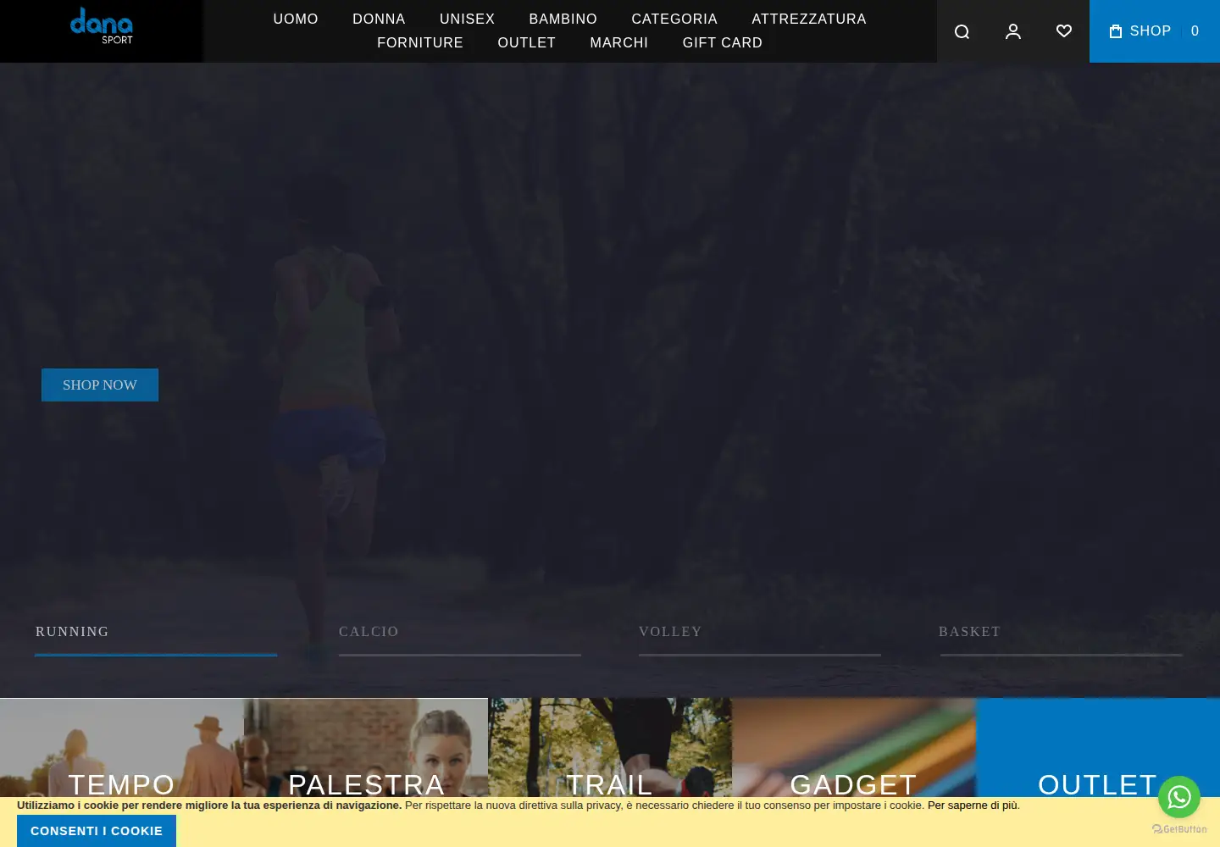
Task: Open the GIFT CARD page
Action: (723, 42)
